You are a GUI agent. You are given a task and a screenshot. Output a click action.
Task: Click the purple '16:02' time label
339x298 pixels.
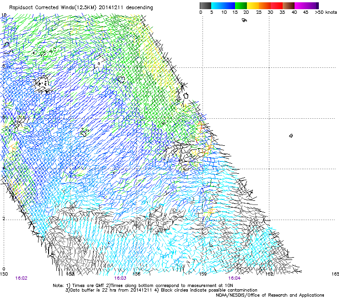(22, 278)
